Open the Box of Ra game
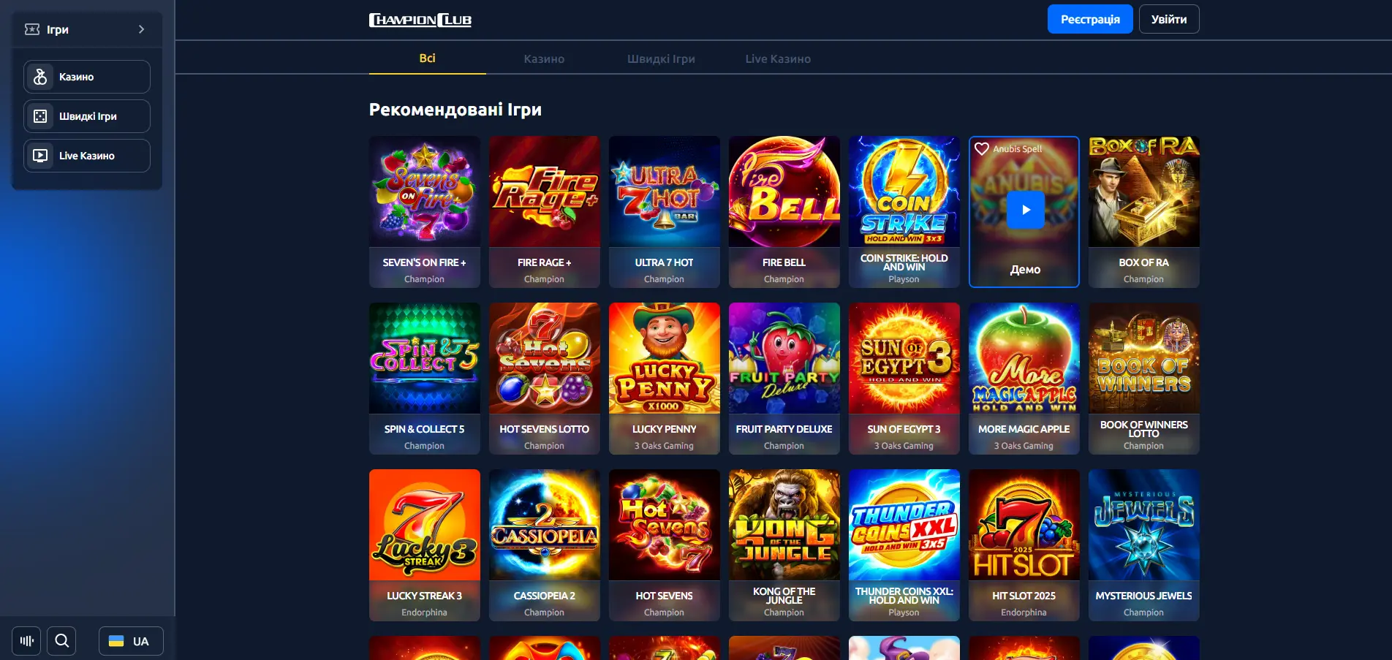 pos(1144,212)
